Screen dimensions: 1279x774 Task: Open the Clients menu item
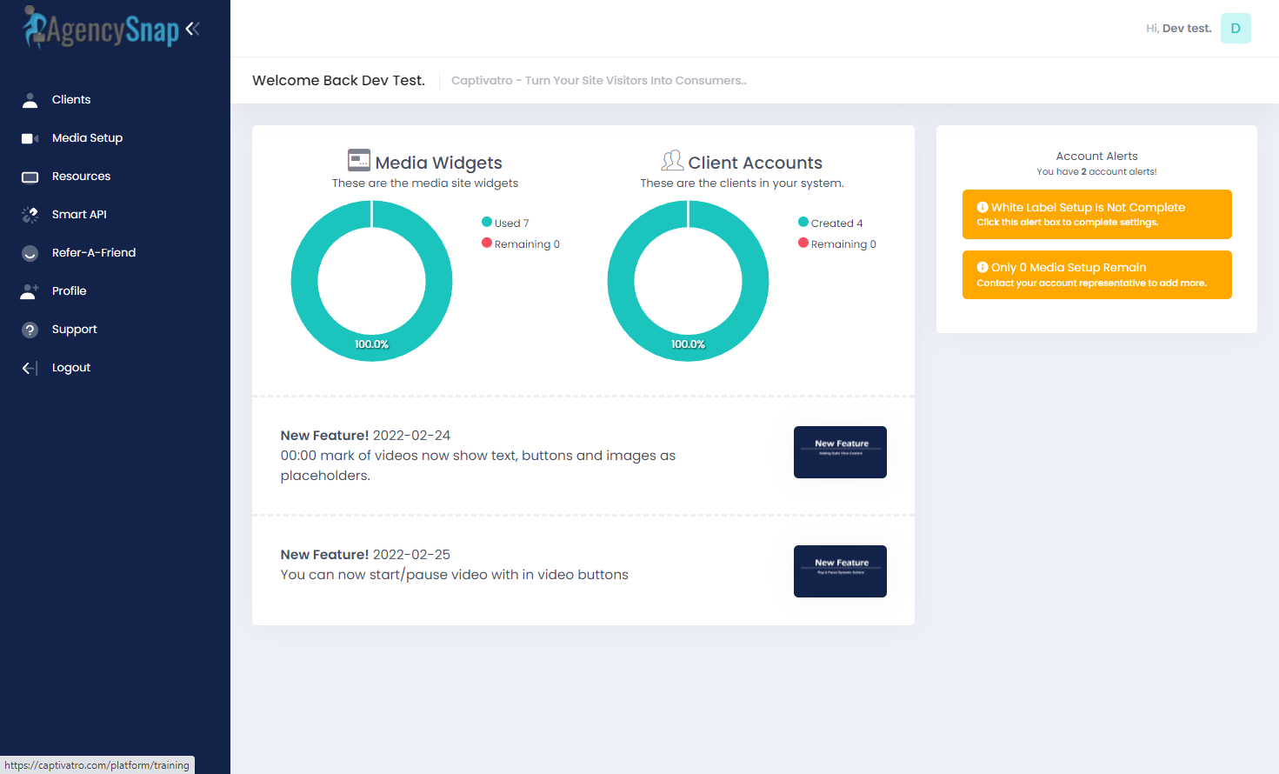click(x=71, y=100)
